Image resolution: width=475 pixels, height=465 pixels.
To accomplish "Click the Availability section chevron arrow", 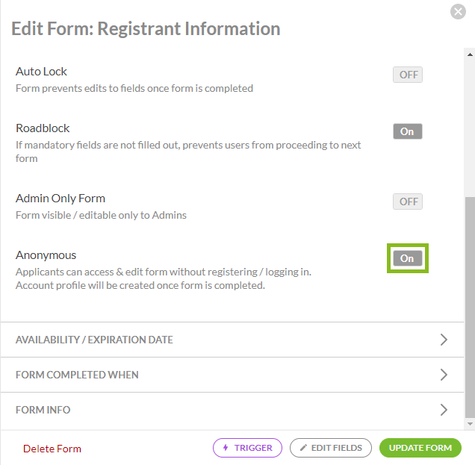I will [x=444, y=340].
